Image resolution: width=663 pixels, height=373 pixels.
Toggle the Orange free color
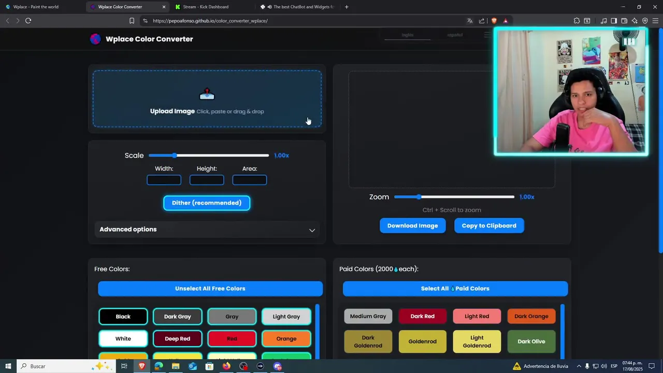pos(286,339)
